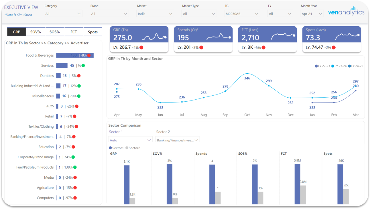
Task: Click the GRP 8.1K Sector1 bar
Action: [x=127, y=184]
